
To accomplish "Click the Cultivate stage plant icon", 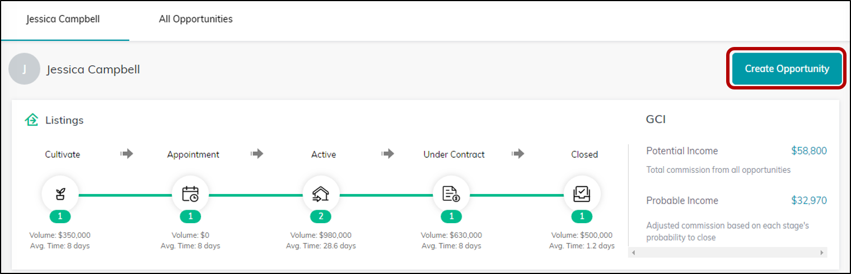I will tap(60, 195).
